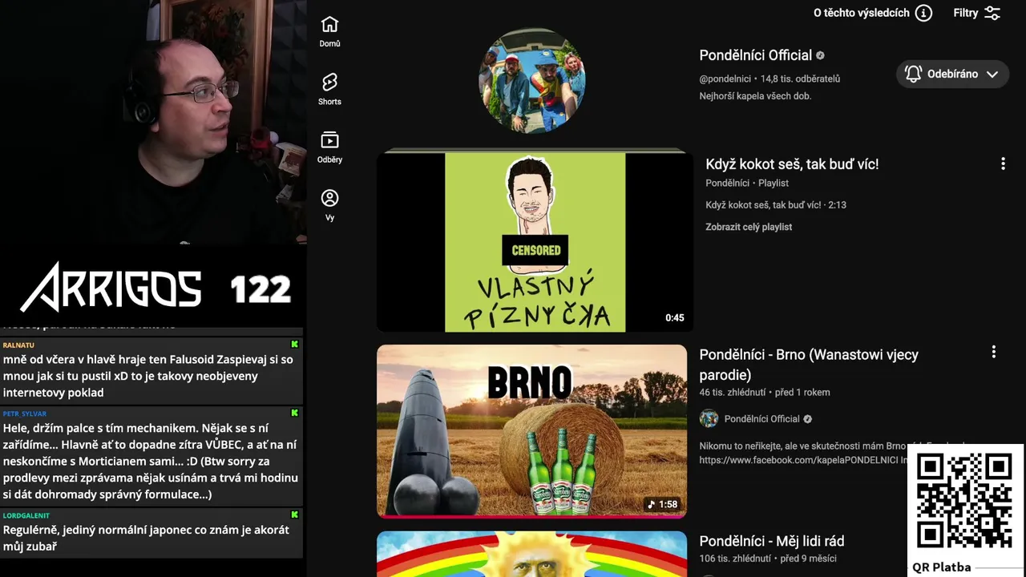This screenshot has height=577, width=1026.
Task: Click the RALNATU username in chat
Action: [18, 345]
